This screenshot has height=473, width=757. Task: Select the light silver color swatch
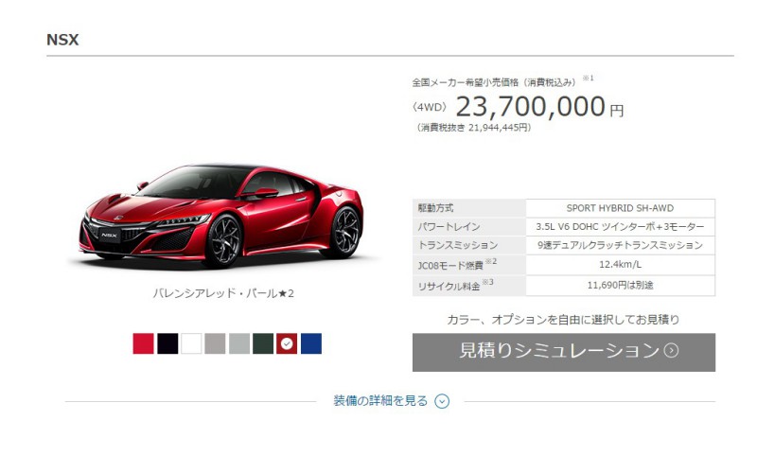(x=239, y=343)
